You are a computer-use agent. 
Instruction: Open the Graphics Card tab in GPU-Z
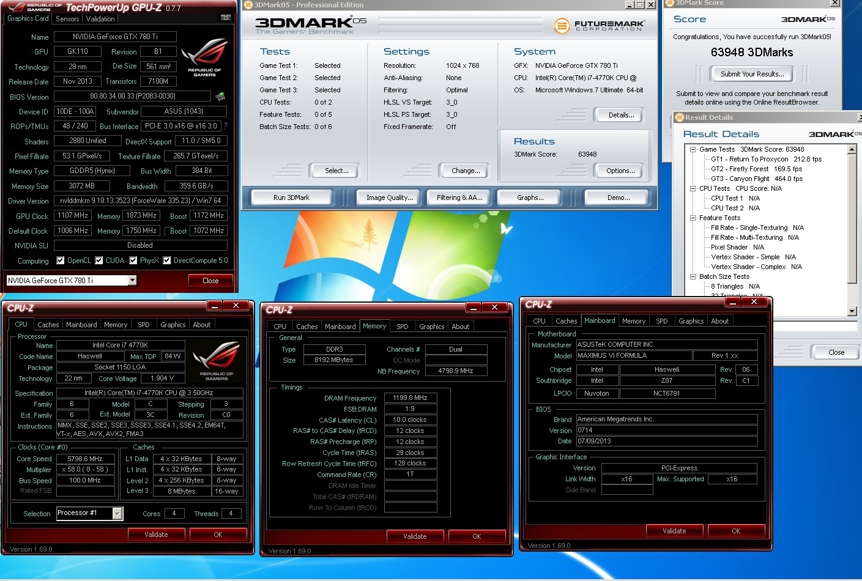pos(28,18)
